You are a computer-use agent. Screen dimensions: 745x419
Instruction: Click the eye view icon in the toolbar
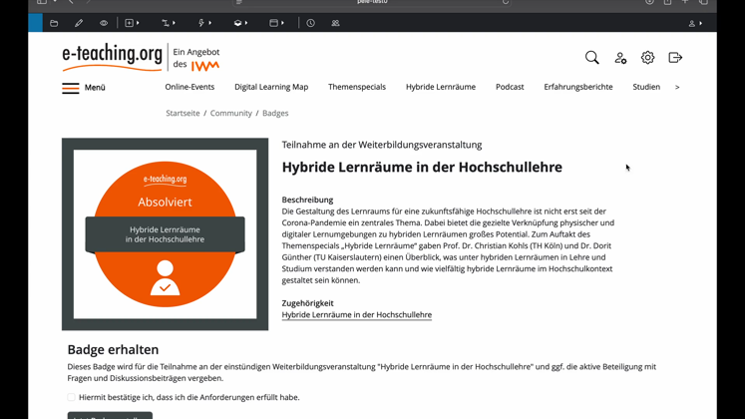click(x=104, y=23)
